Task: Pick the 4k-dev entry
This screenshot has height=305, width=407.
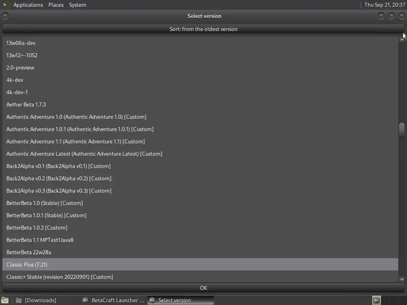Action: point(200,80)
